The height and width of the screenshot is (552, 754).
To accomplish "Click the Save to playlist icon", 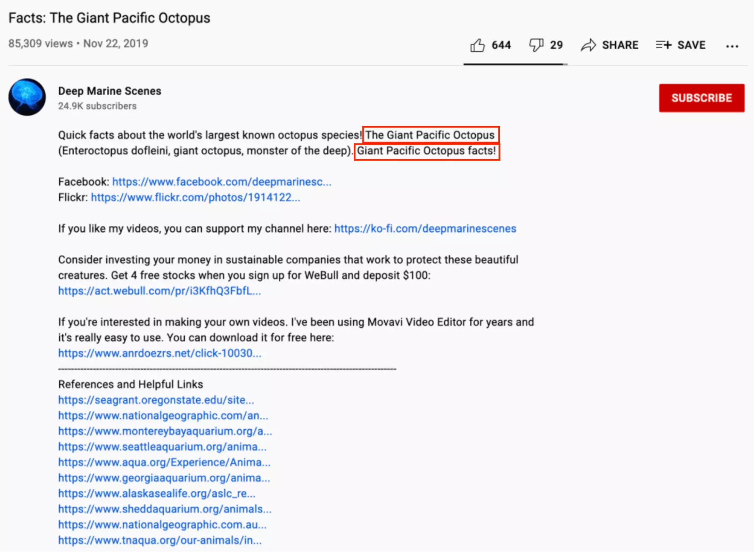I will [663, 45].
